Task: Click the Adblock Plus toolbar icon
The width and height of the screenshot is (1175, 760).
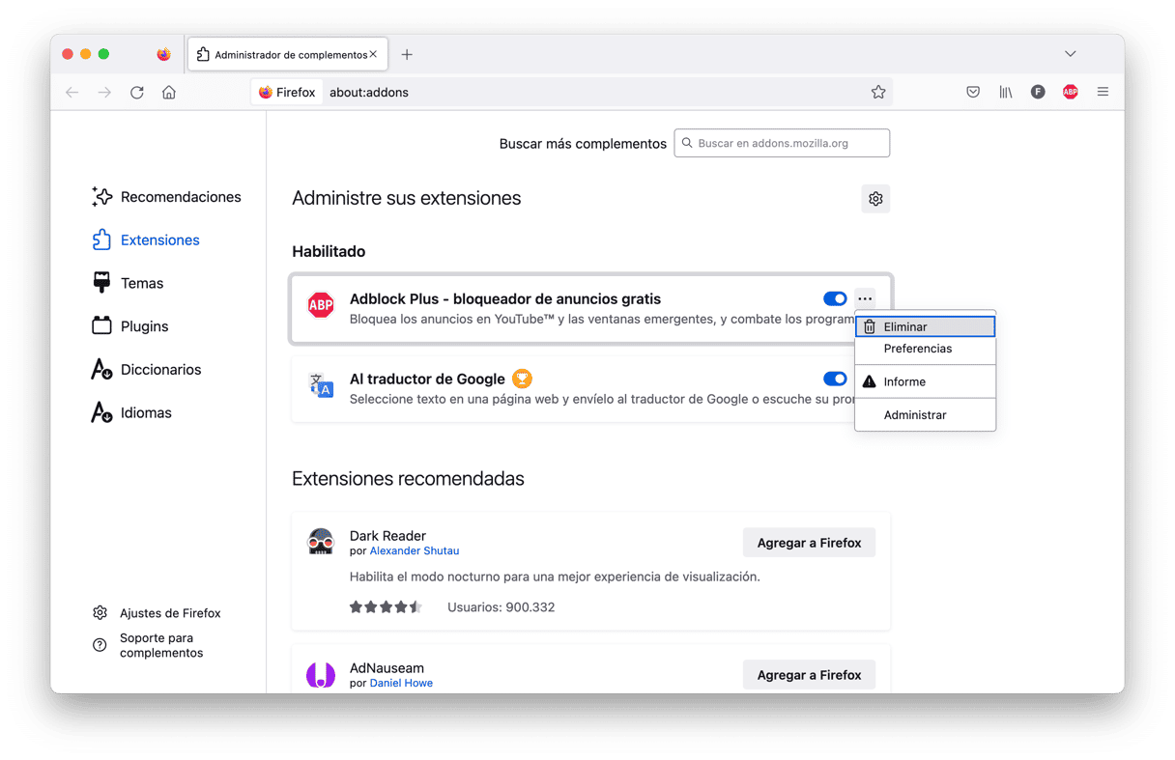Action: [1071, 93]
